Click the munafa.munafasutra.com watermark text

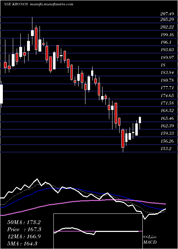pos(51,4)
